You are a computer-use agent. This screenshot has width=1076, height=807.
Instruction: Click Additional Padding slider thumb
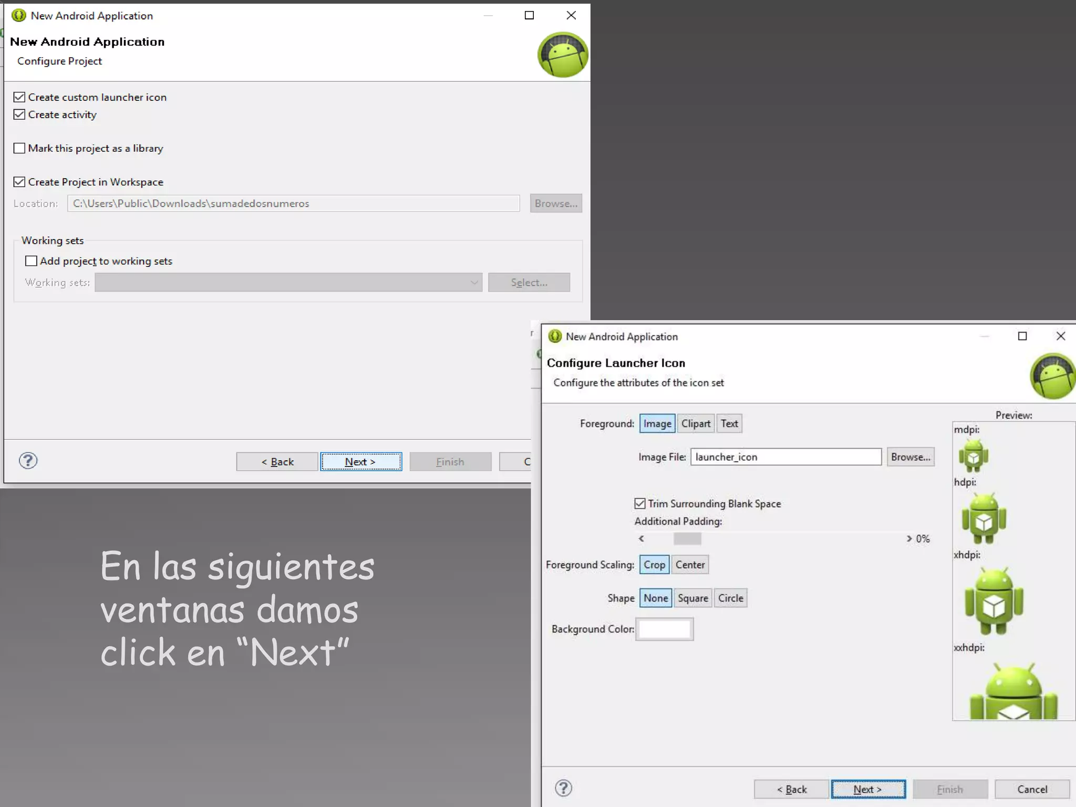click(x=687, y=539)
